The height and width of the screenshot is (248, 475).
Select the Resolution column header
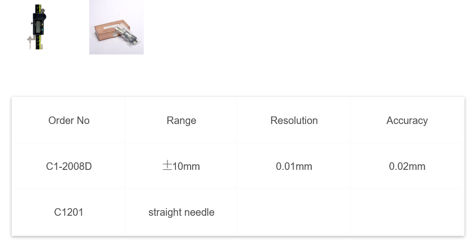click(x=294, y=120)
